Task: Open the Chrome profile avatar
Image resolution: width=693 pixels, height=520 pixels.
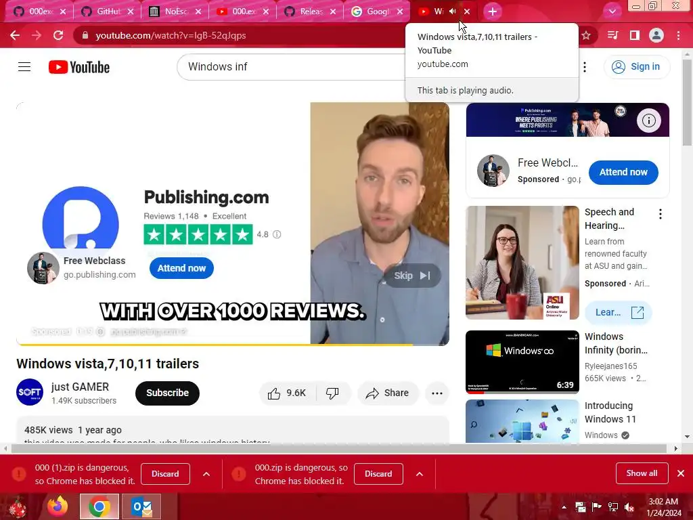Action: click(x=656, y=35)
